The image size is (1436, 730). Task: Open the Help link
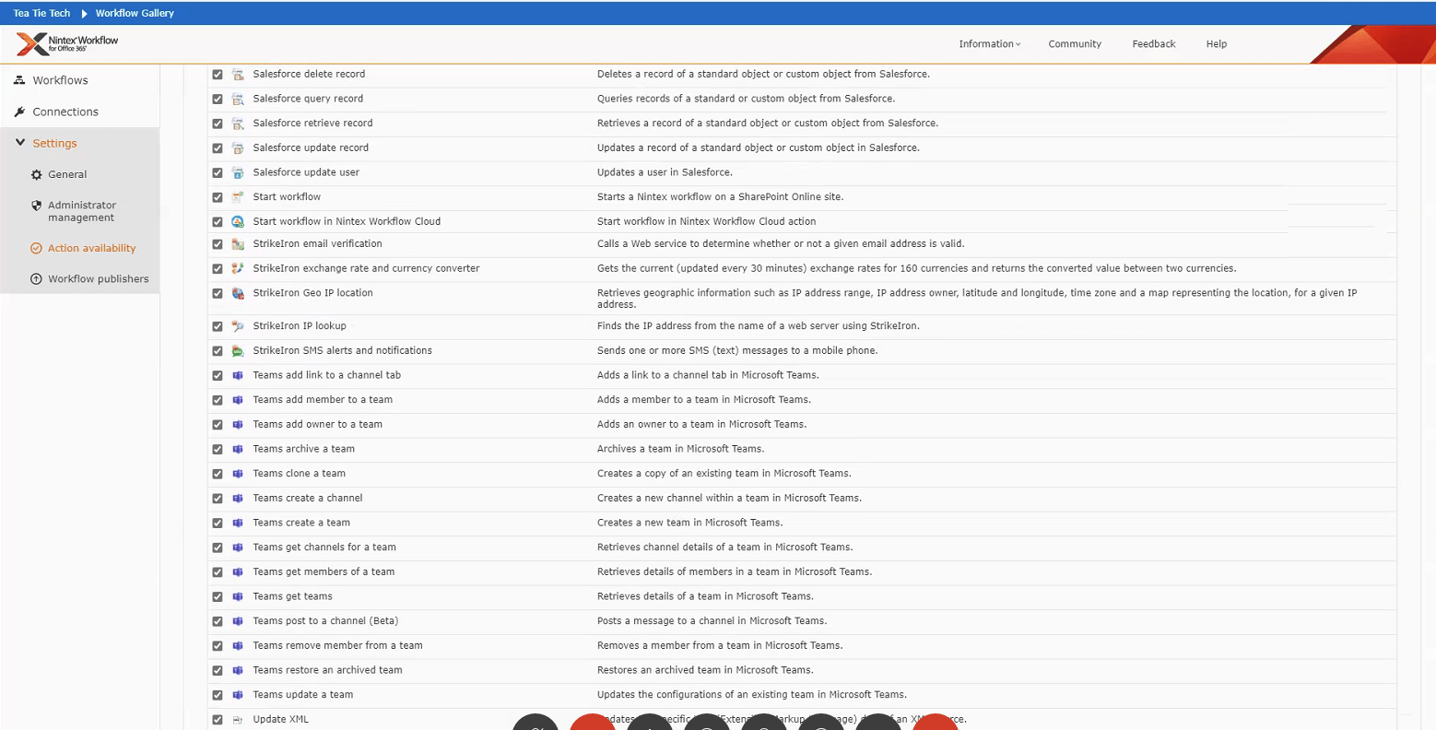1217,44
